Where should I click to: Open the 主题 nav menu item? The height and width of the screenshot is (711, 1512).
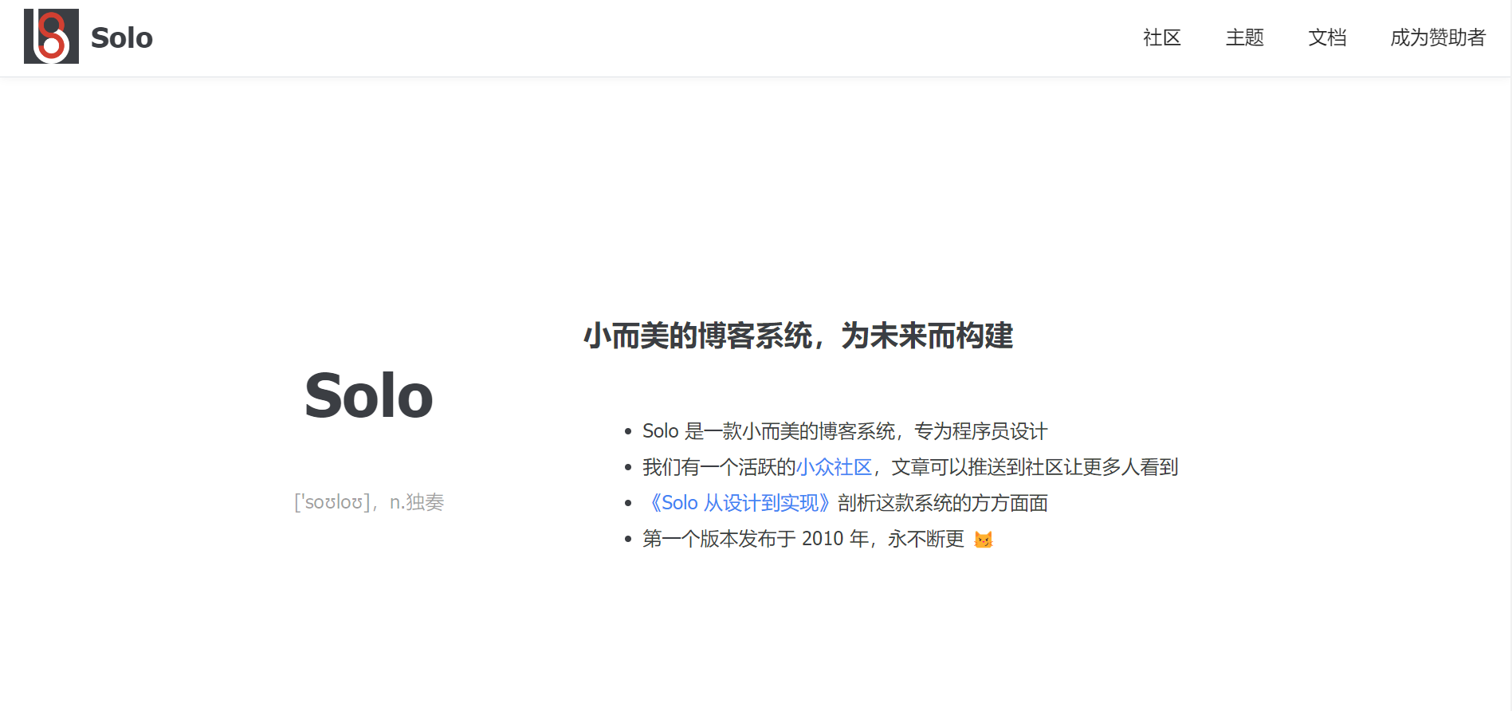[x=1244, y=37]
